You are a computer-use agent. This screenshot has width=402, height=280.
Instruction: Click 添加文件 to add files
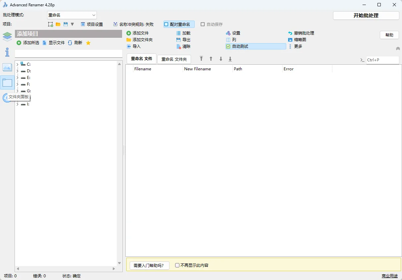138,33
